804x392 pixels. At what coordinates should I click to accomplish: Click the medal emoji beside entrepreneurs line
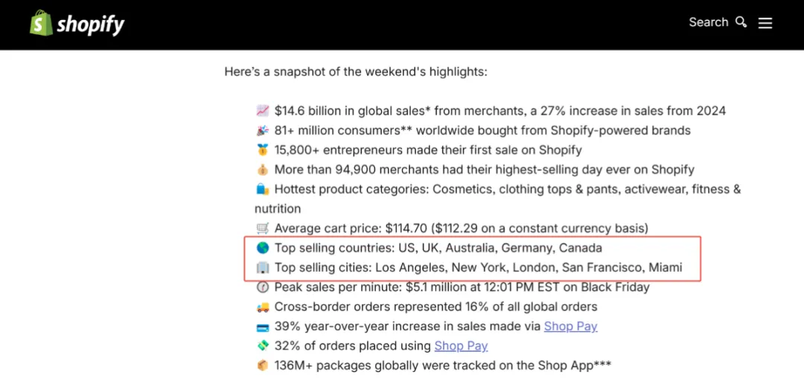pos(263,150)
